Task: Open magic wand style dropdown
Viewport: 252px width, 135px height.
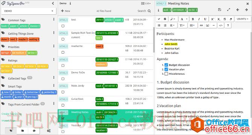Action: (173, 19)
